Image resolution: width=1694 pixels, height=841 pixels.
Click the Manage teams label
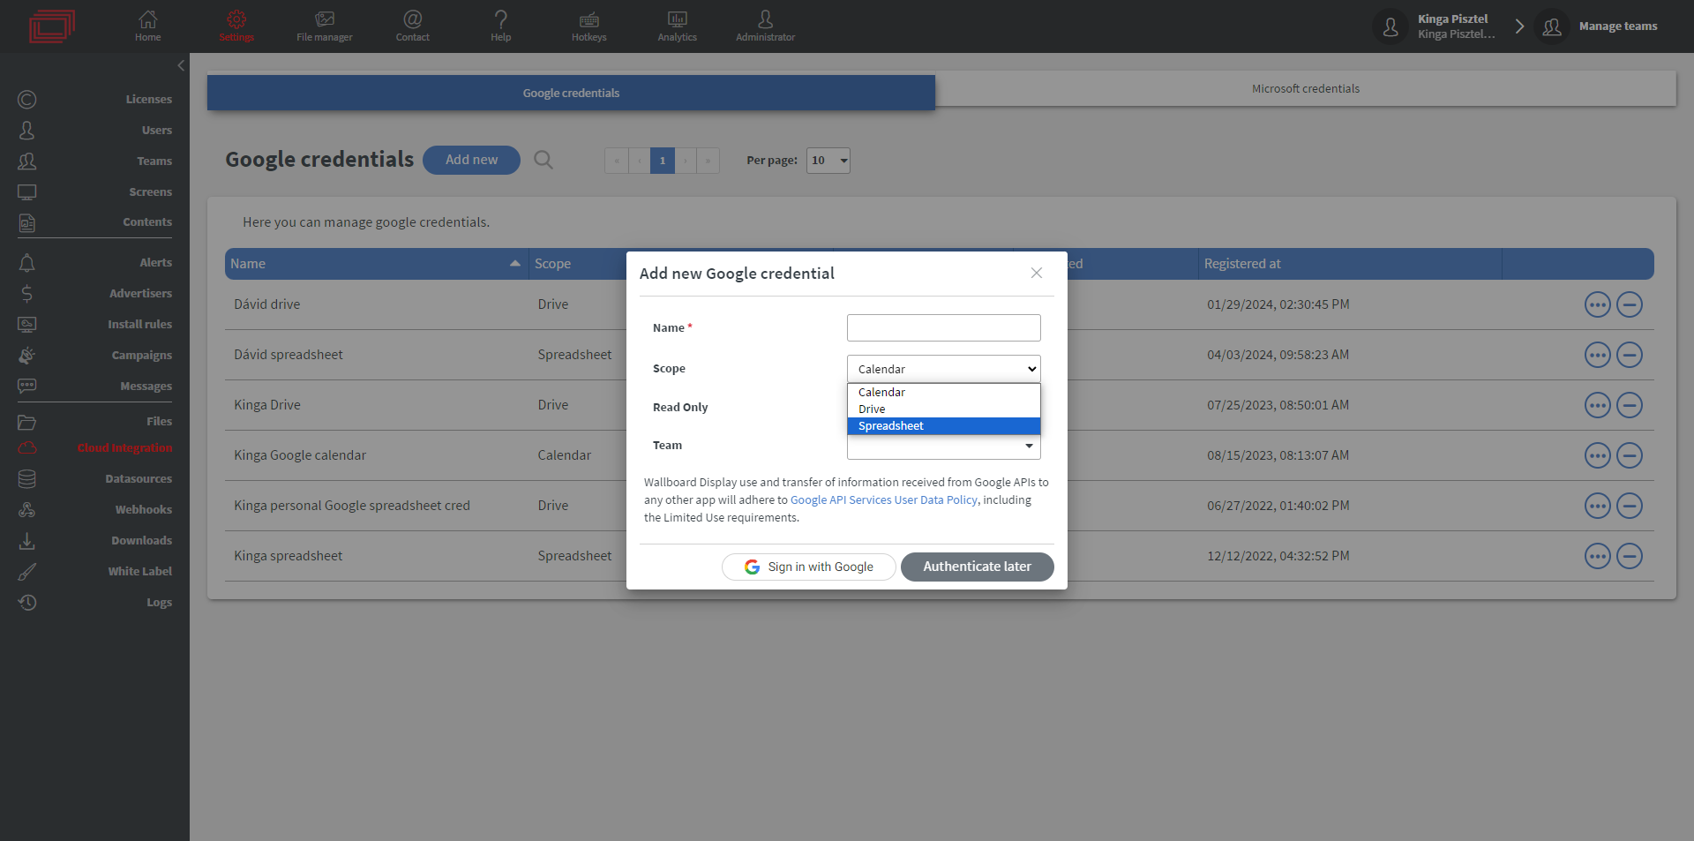1618,26
